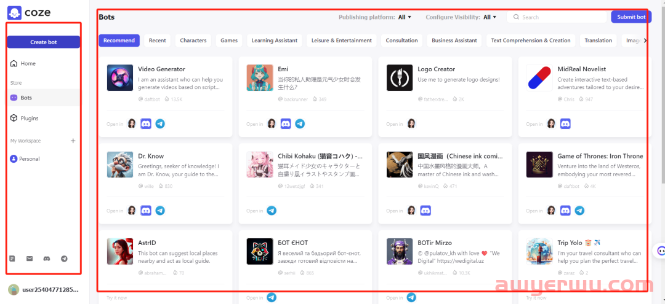This screenshot has height=304, width=665.
Task: Open Video Generator in Discord
Action: 146,124
